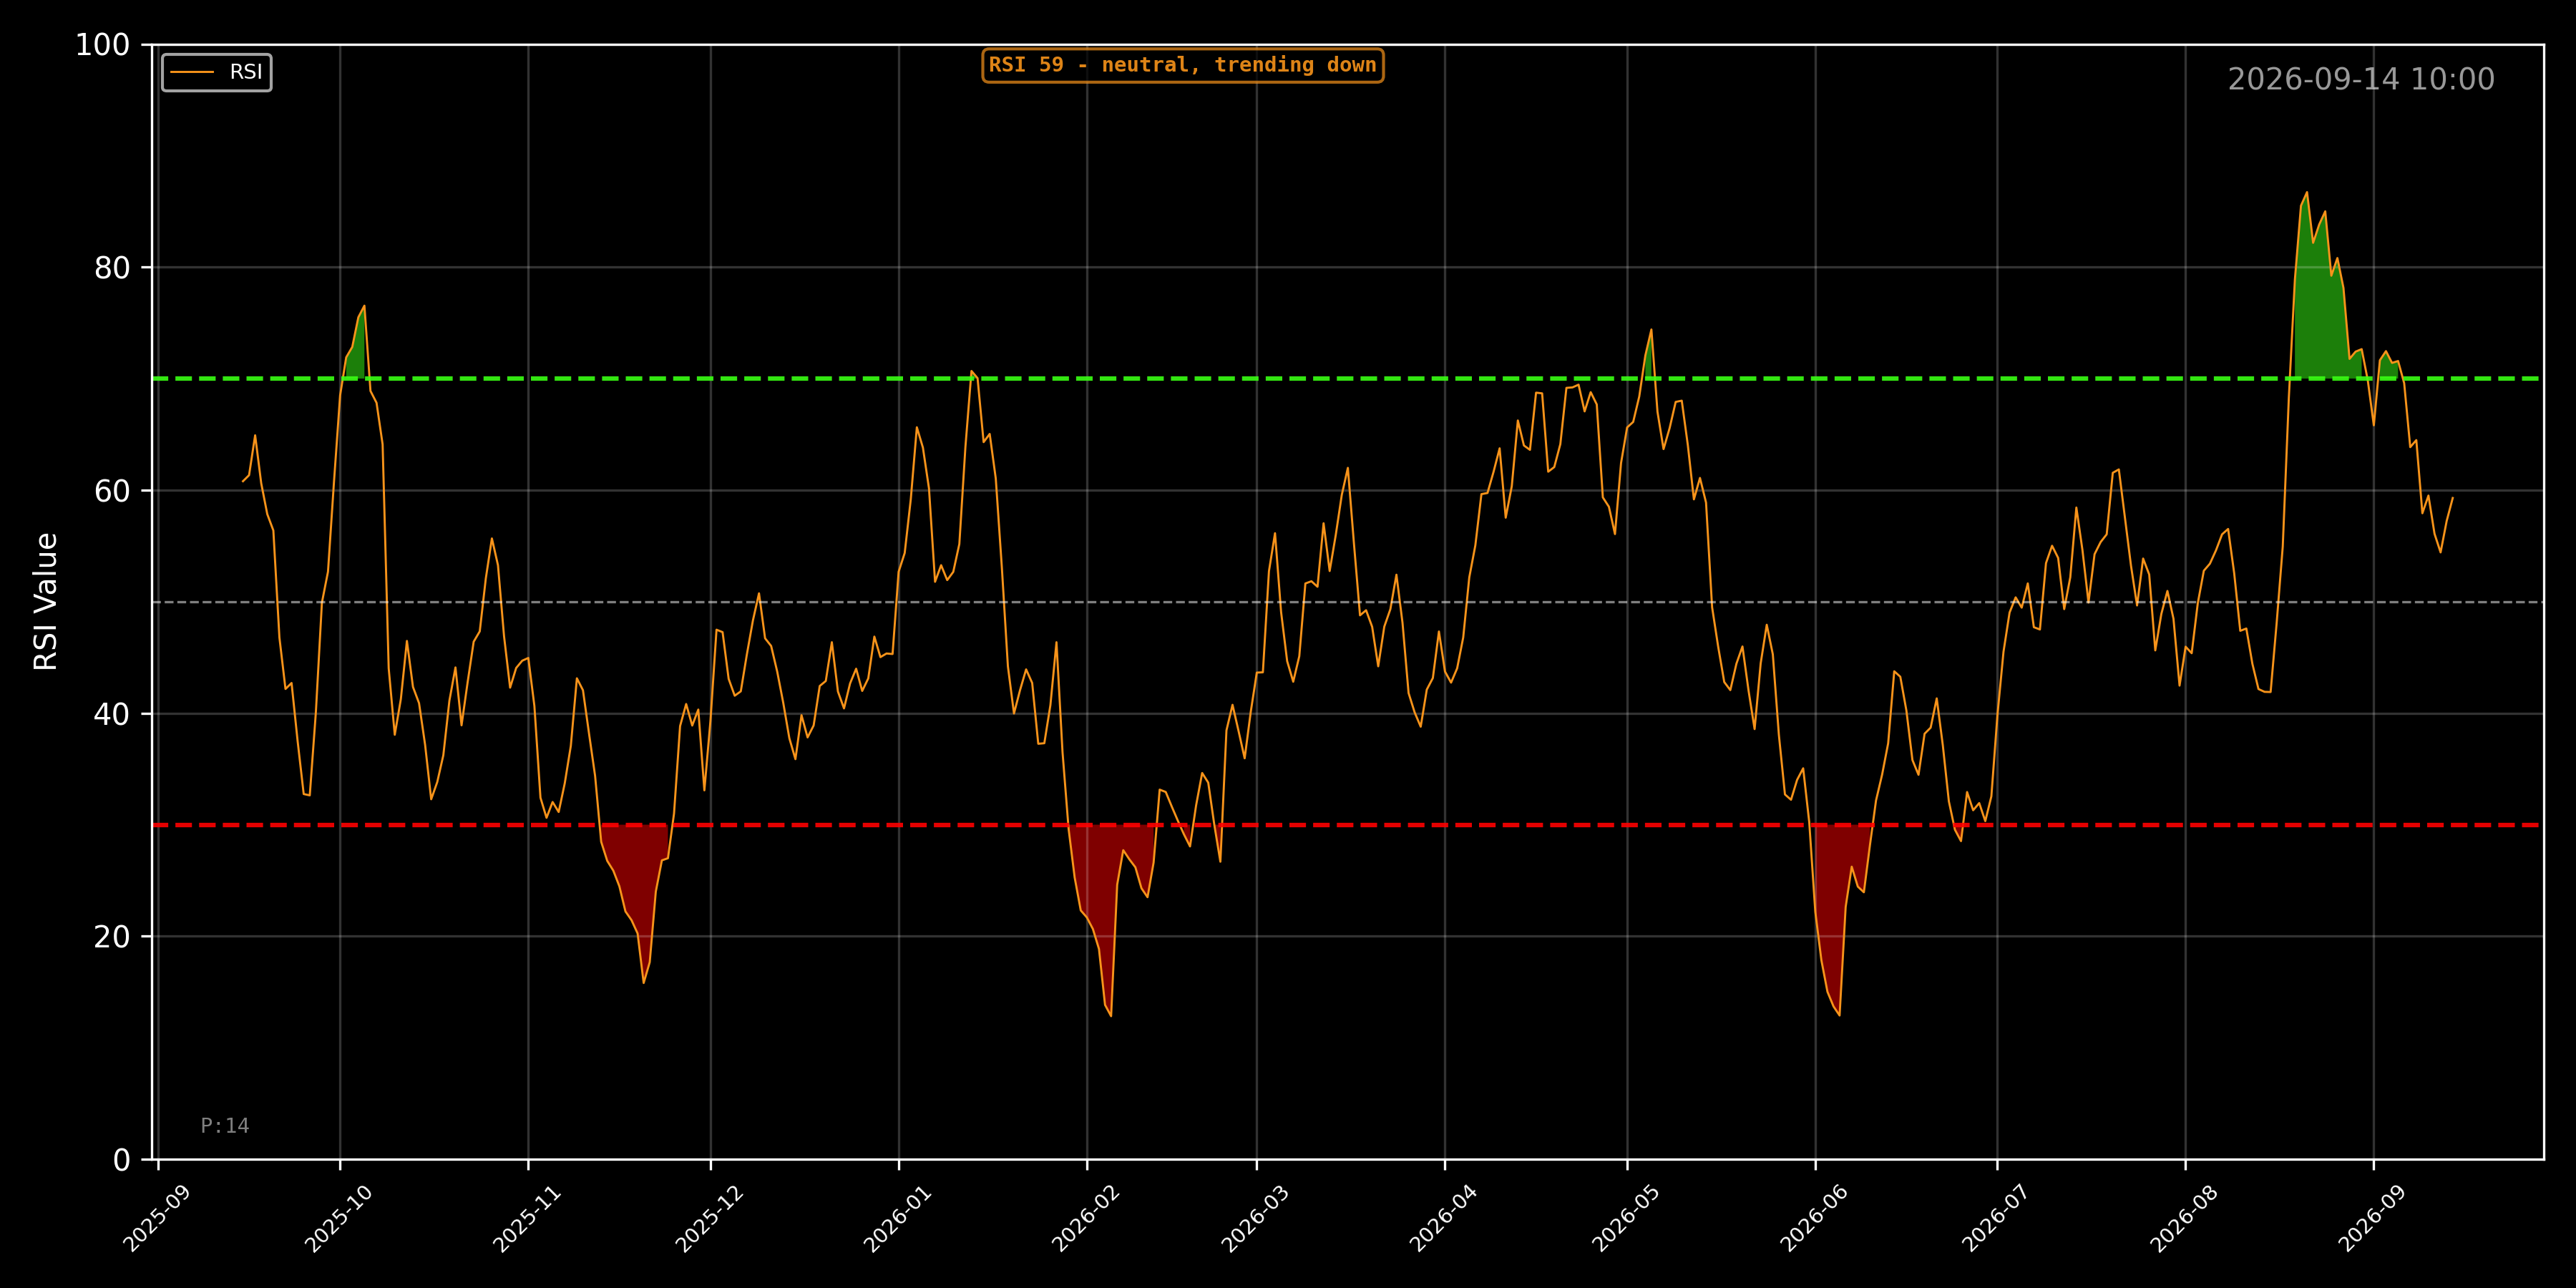Click the 2026-07 x-axis date label
Viewport: 2576px width, 1288px height.
tap(1996, 1218)
